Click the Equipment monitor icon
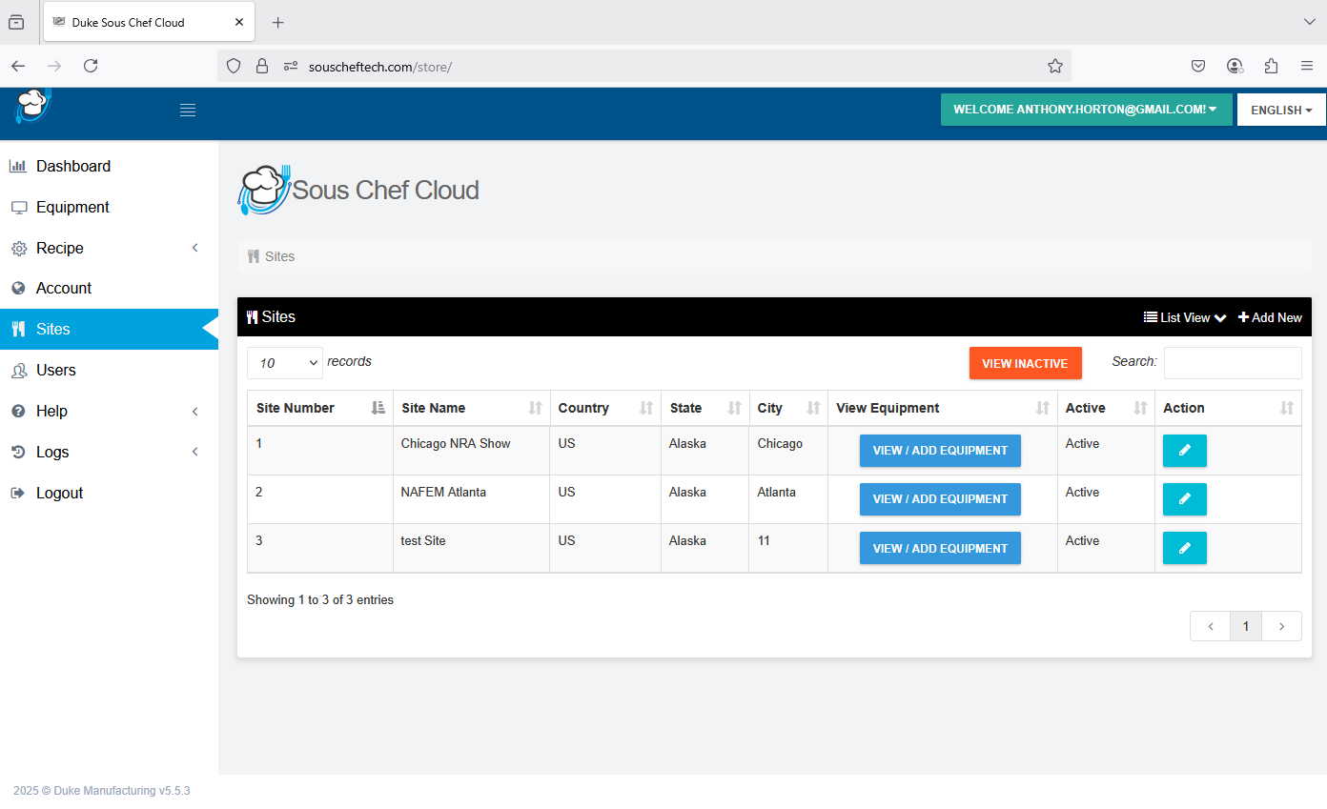 (18, 207)
